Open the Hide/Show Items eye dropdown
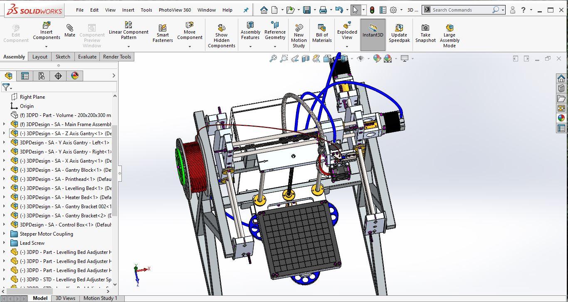 pyautogui.click(x=368, y=58)
